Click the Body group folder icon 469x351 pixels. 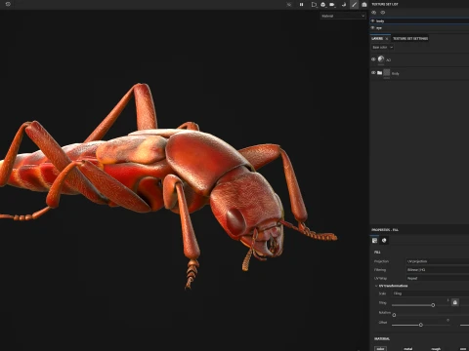click(x=379, y=73)
